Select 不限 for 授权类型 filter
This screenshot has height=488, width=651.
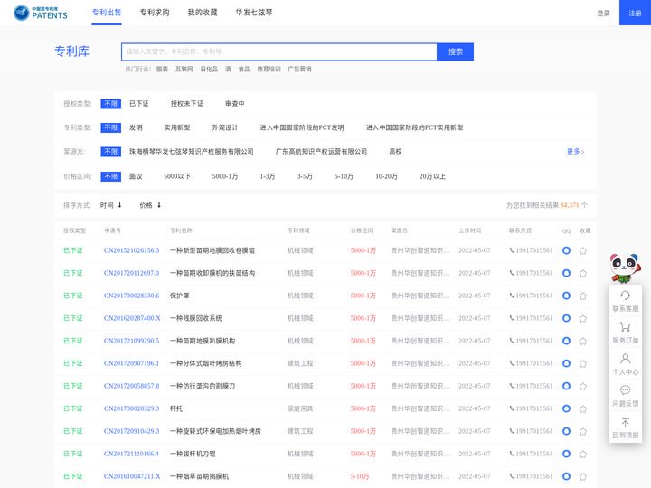(111, 103)
